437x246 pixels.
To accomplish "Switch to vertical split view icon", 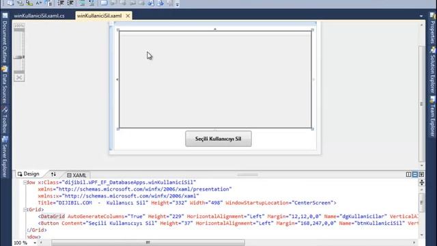I will 408,174.
